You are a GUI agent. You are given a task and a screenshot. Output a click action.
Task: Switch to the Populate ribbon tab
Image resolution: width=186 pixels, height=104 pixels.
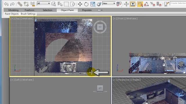click(87, 10)
